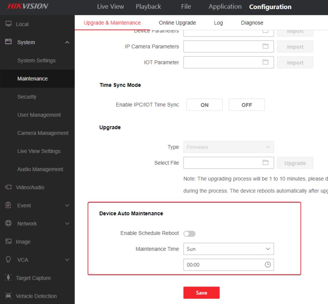The width and height of the screenshot is (328, 304).
Task: Click the System window icon in sidebar
Action: (8, 42)
